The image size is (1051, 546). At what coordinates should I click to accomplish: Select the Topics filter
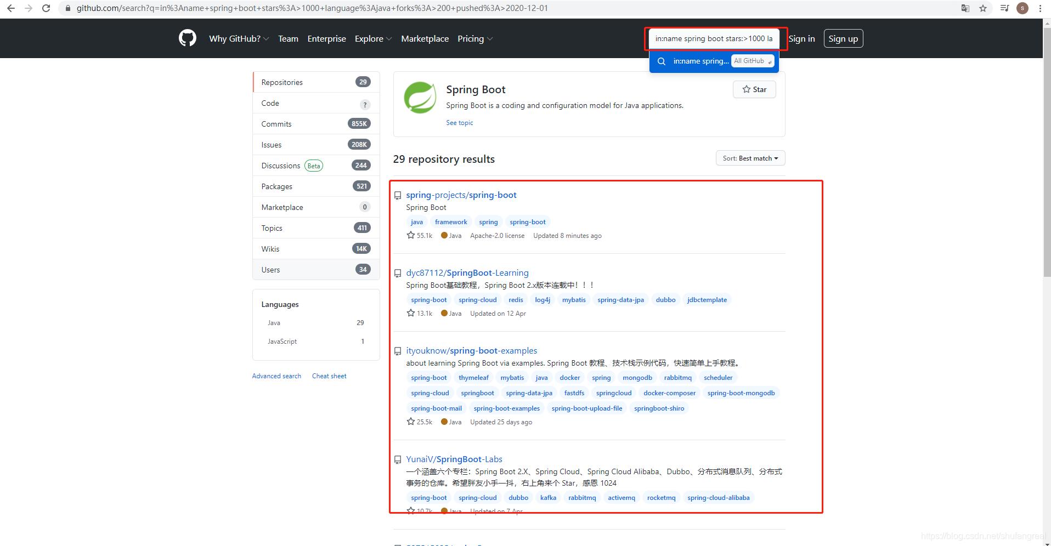pos(316,228)
